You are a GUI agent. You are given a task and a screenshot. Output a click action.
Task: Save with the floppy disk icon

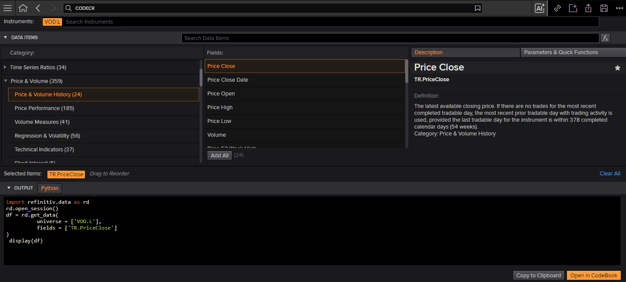[604, 8]
